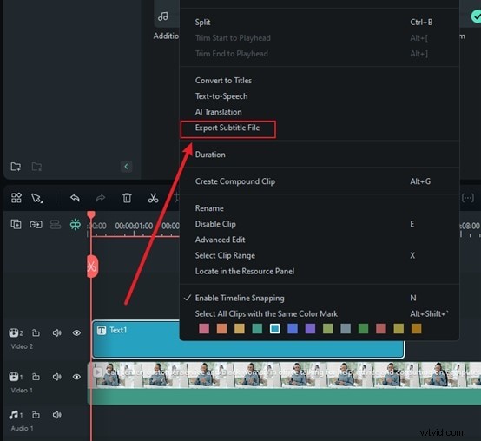
Task: Click the undo arrow in timeline toolbar
Action: tap(75, 198)
